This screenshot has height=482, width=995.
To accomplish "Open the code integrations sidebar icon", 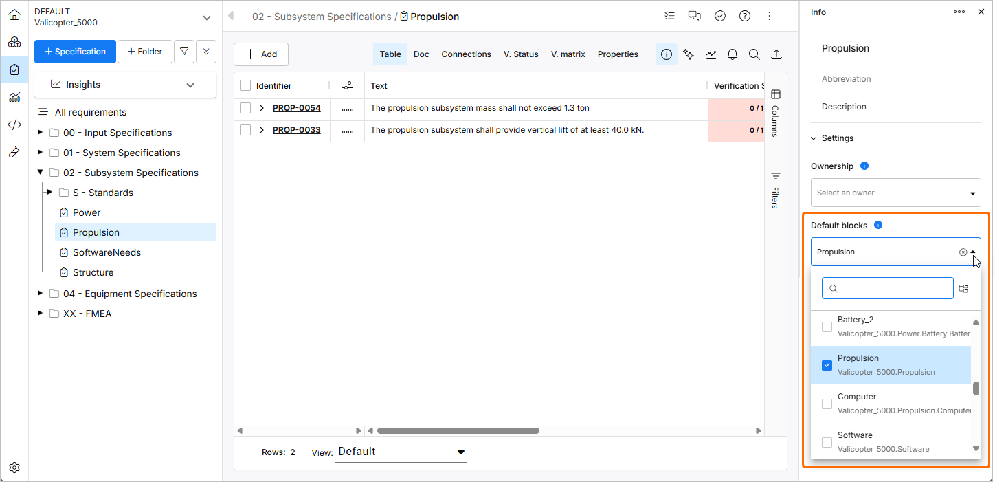I will (14, 124).
